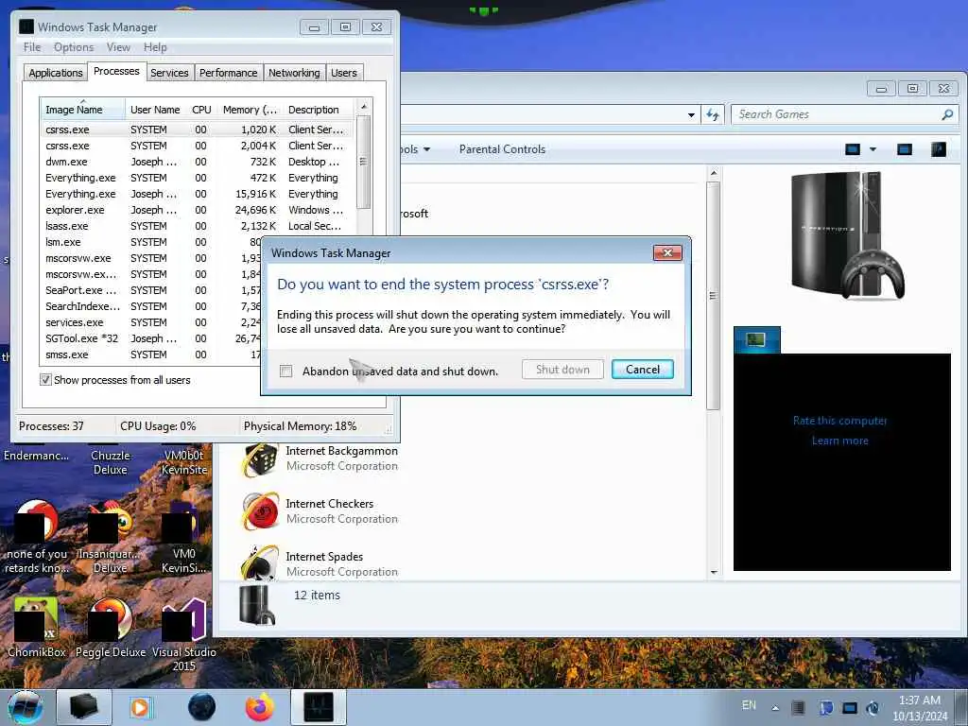Viewport: 968px width, 726px height.
Task: Click the PlayStation console preview image
Action: [848, 236]
